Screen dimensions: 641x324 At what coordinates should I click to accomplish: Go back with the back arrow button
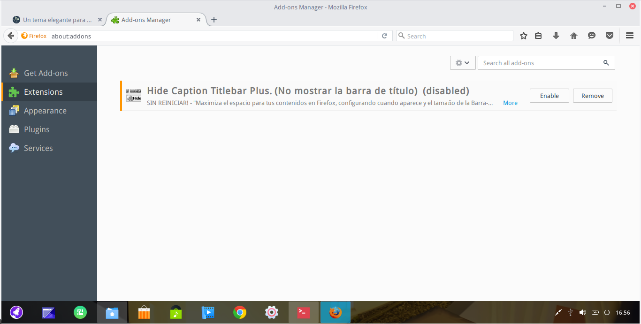11,36
